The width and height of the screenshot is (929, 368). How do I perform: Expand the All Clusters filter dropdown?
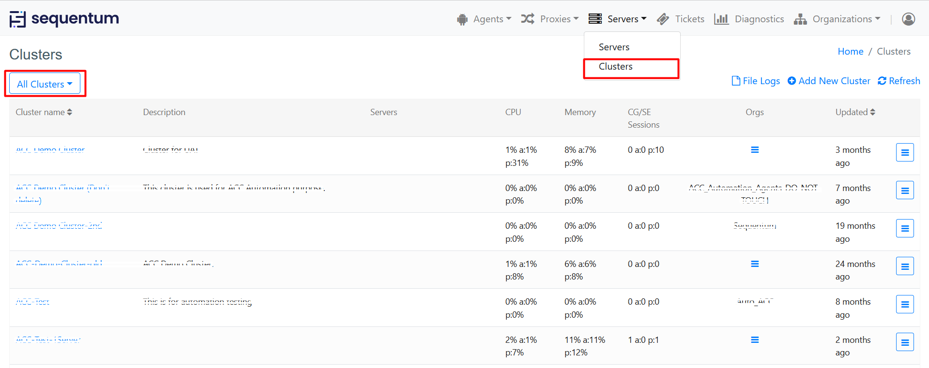click(x=45, y=84)
